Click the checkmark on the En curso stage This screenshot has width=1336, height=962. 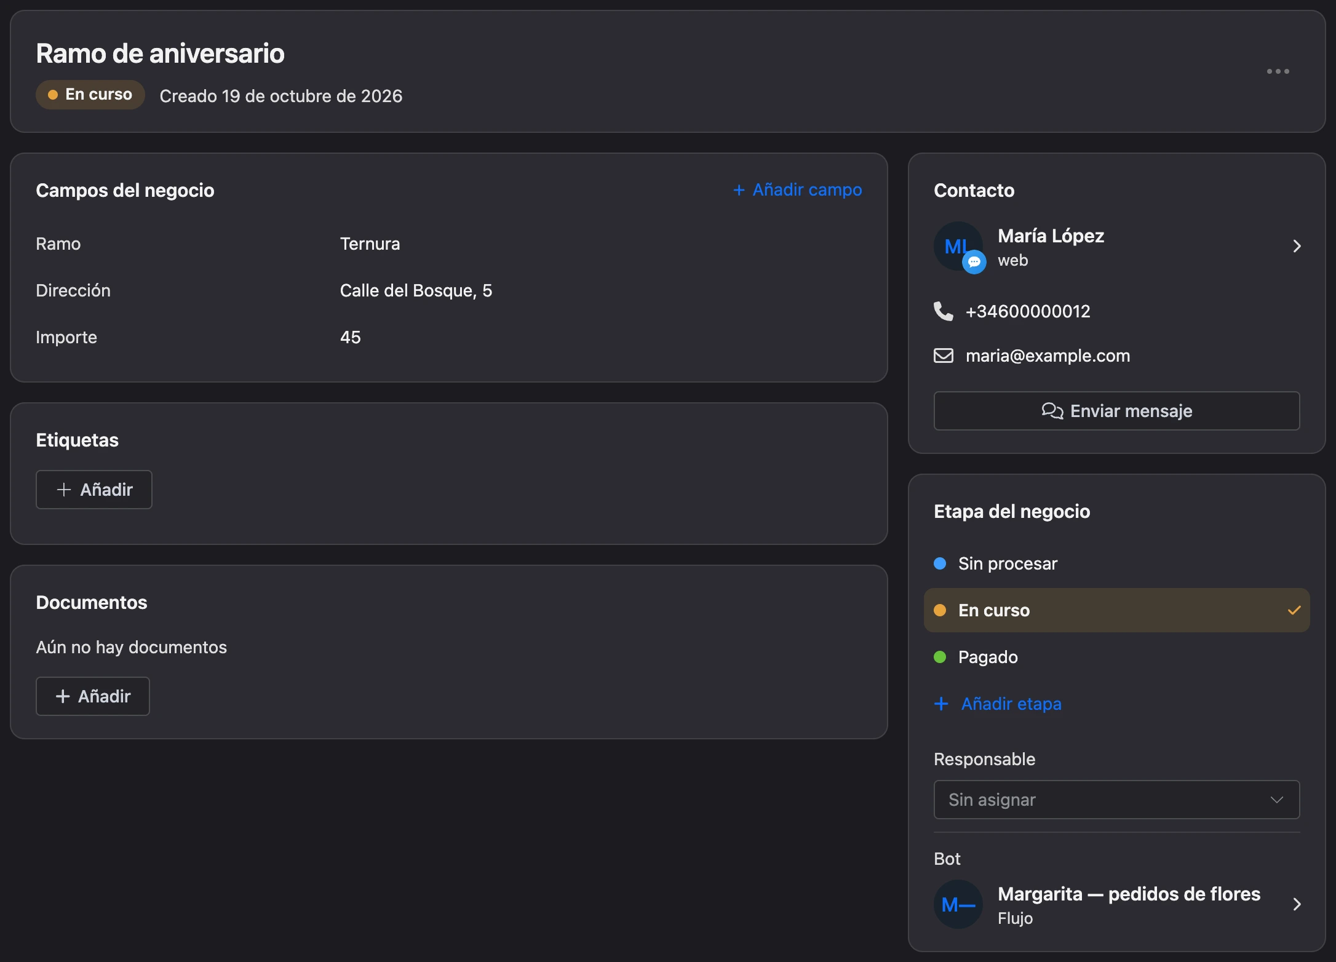pyautogui.click(x=1294, y=610)
